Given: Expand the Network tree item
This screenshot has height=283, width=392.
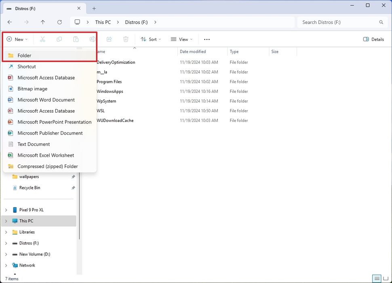Looking at the screenshot, I should 6,265.
